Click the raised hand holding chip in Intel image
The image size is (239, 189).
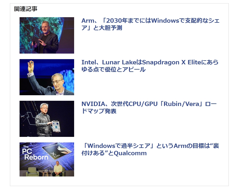point(31,67)
